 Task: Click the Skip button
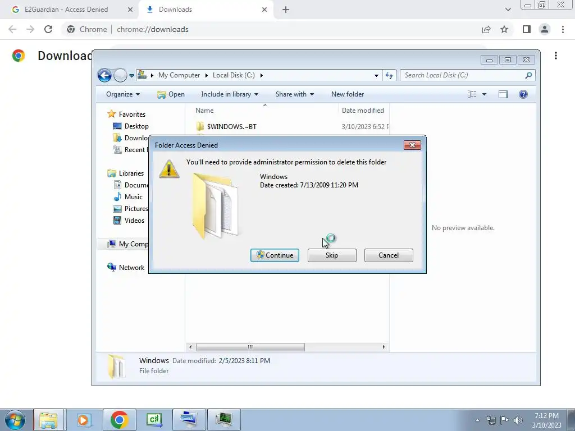click(x=332, y=255)
